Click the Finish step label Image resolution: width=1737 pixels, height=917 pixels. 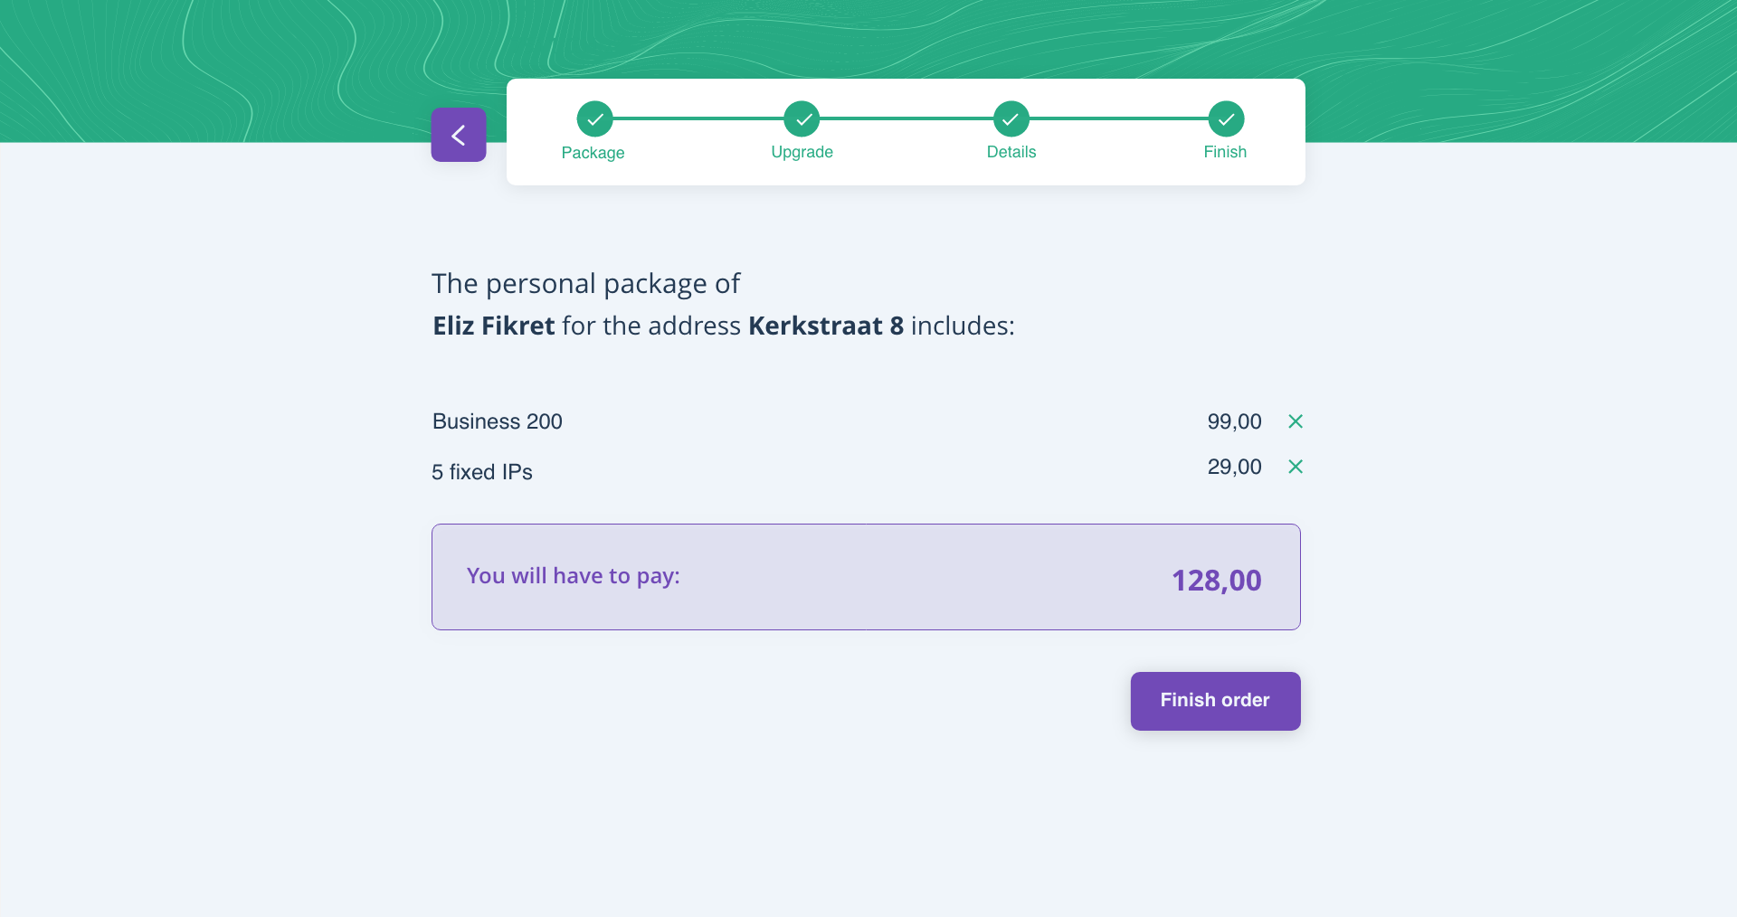pyautogui.click(x=1225, y=152)
